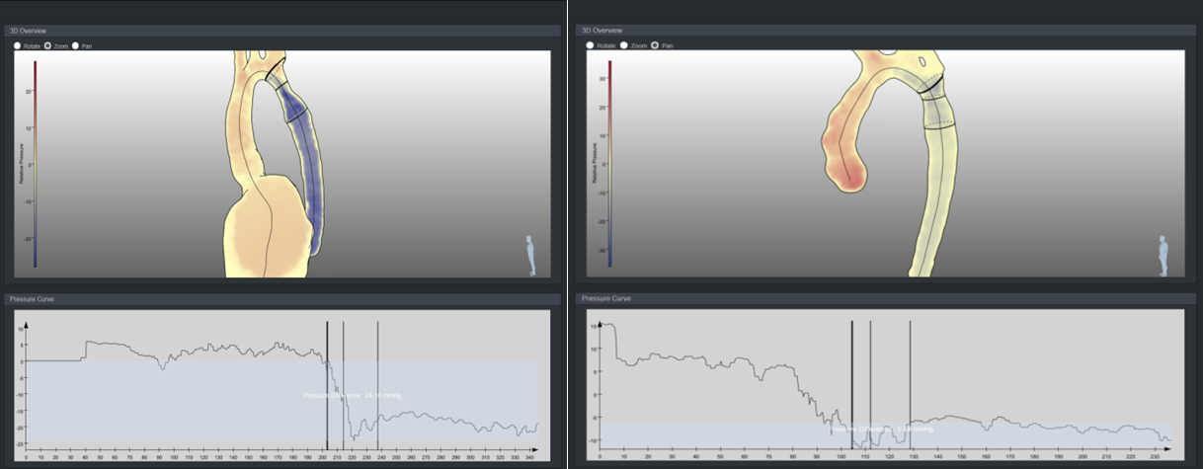
Task: Click the human orientation figure in left view
Action: click(530, 256)
